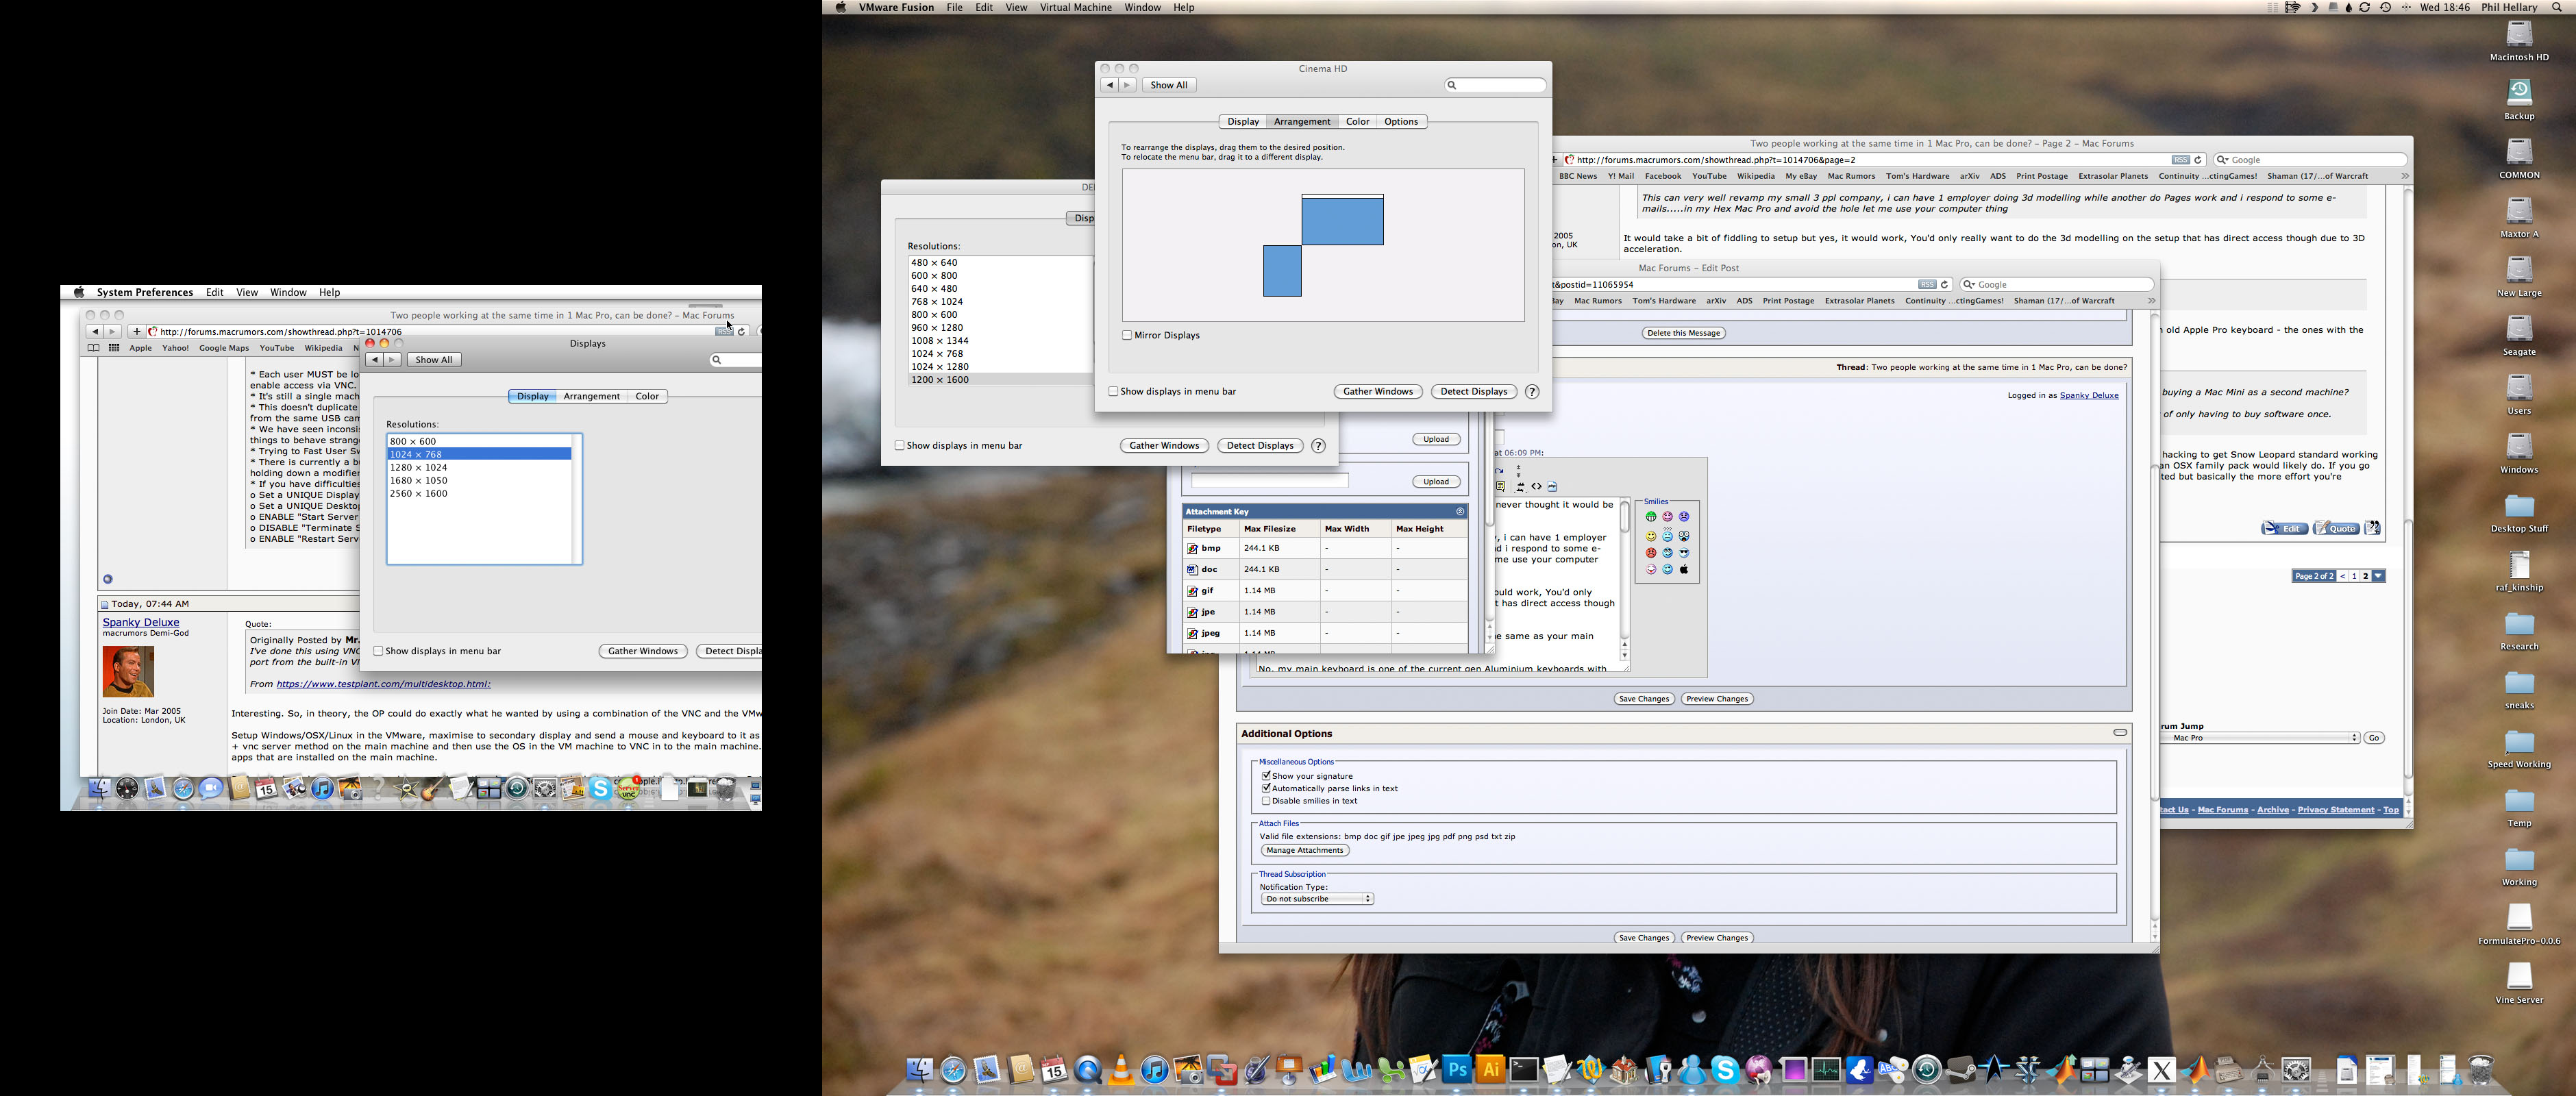Toggle Show displays in menu bar in DELL window
Screen dimensions: 2576x1096
899,445
